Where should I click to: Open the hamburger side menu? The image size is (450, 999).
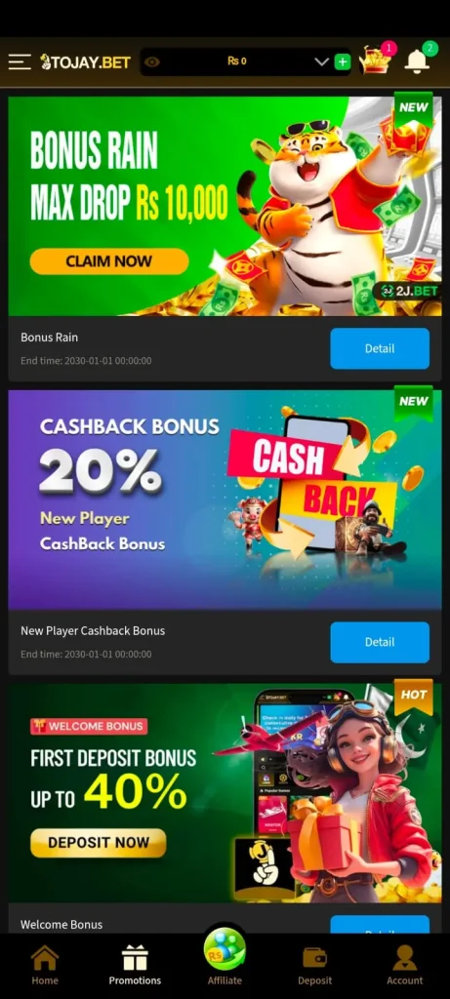20,61
